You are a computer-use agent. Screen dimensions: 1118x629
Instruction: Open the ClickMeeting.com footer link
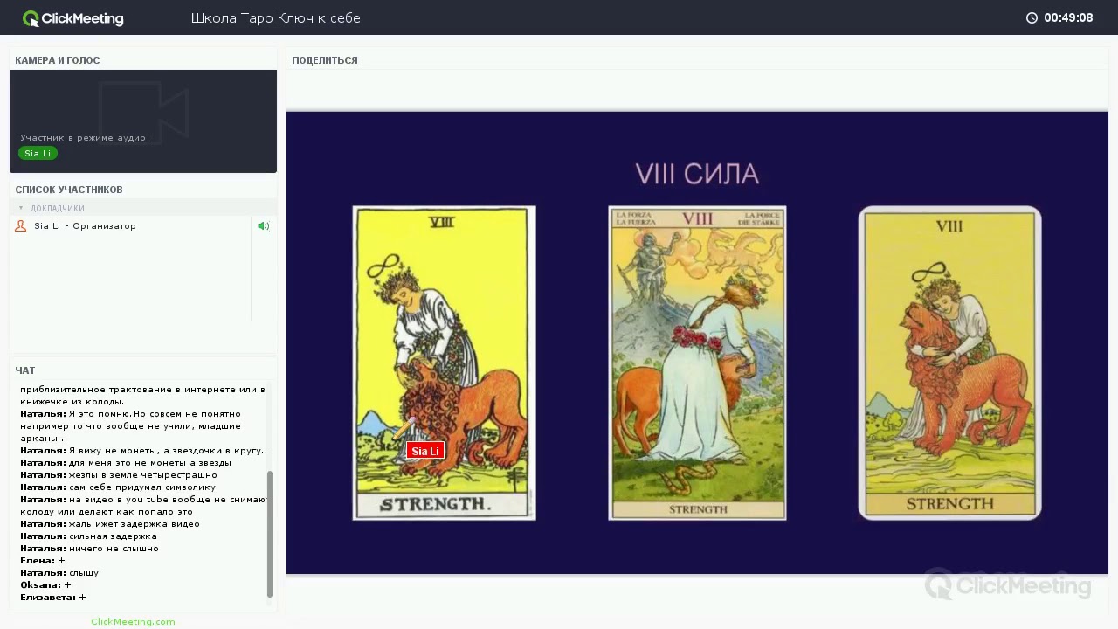pos(133,621)
